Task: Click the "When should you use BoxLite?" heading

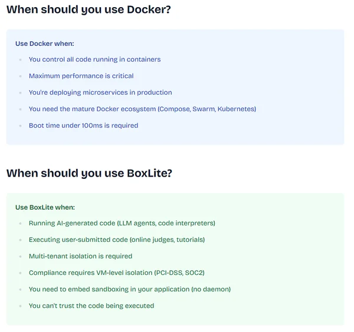Action: click(x=89, y=173)
